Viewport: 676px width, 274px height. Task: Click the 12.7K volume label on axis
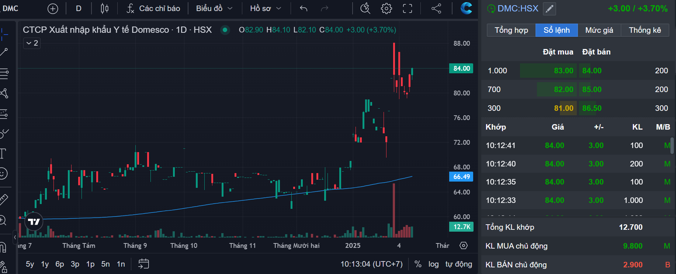coord(461,227)
